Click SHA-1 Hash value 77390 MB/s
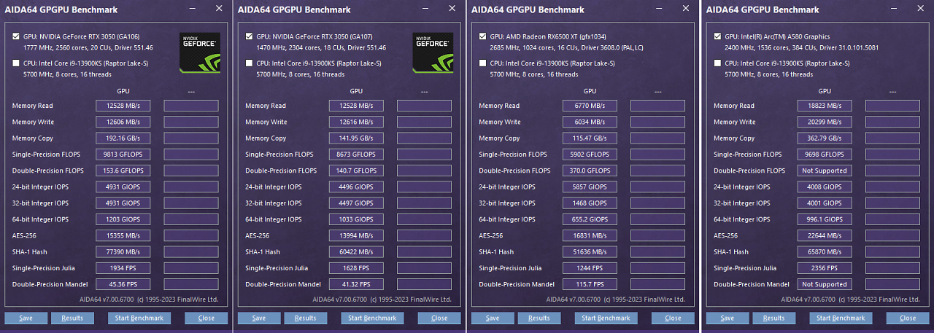 coord(123,252)
